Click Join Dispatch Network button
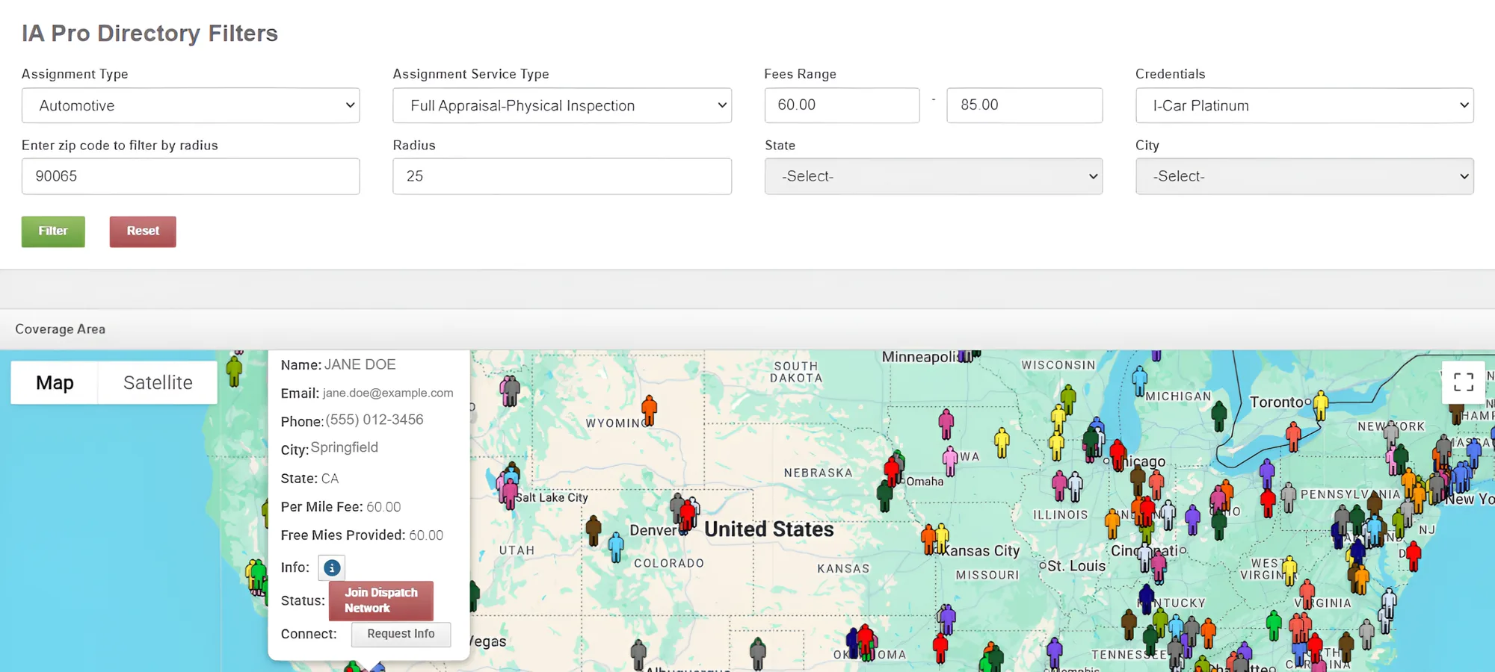The image size is (1495, 672). click(381, 600)
